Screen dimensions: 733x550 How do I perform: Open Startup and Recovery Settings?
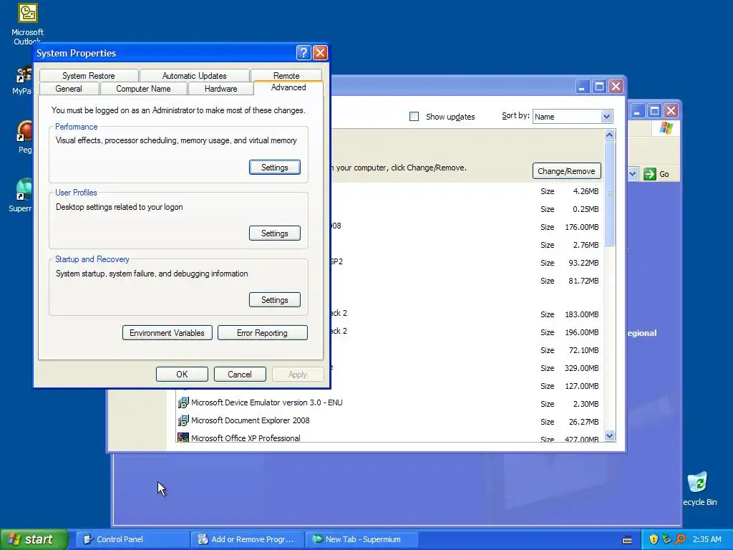pos(274,300)
